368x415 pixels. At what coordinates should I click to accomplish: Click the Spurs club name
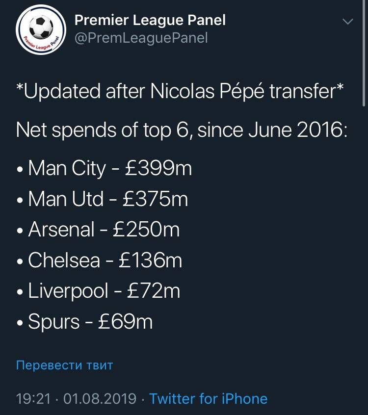pos(54,322)
